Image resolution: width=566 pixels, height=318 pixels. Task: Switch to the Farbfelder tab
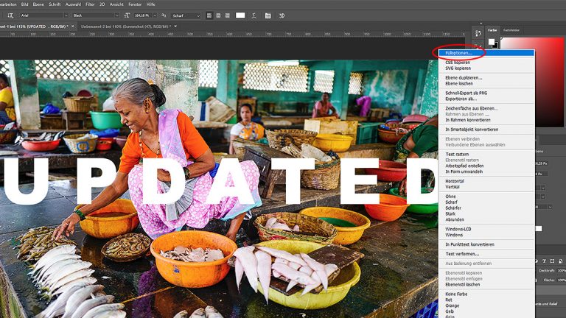click(x=511, y=30)
